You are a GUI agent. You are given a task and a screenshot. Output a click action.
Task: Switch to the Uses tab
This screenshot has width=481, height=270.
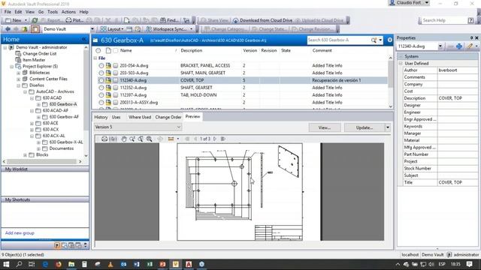[116, 117]
